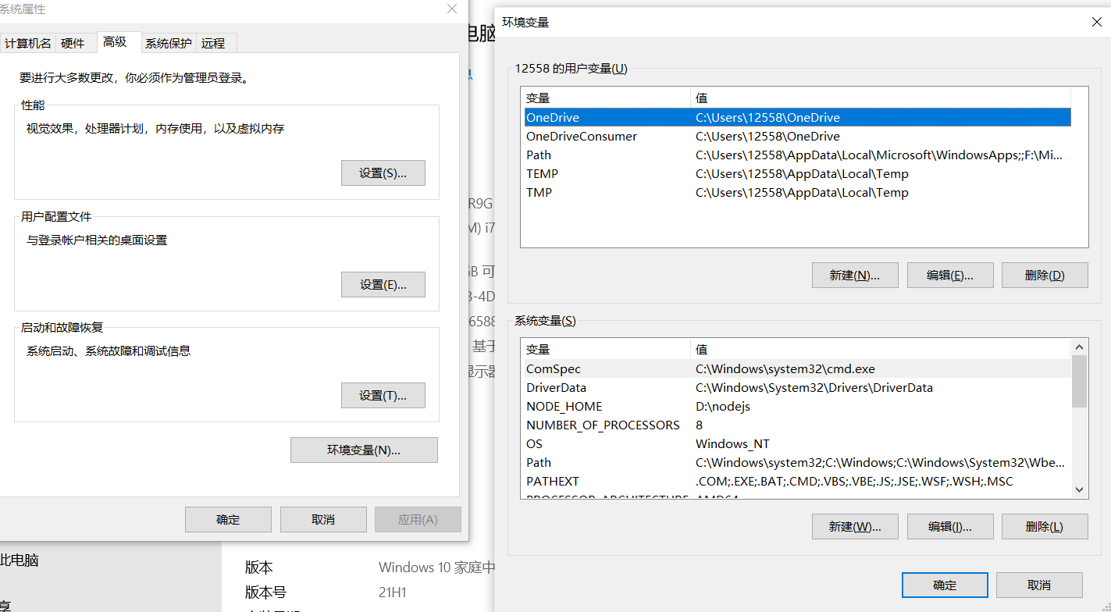Select the PATHEXT system variable

point(797,482)
